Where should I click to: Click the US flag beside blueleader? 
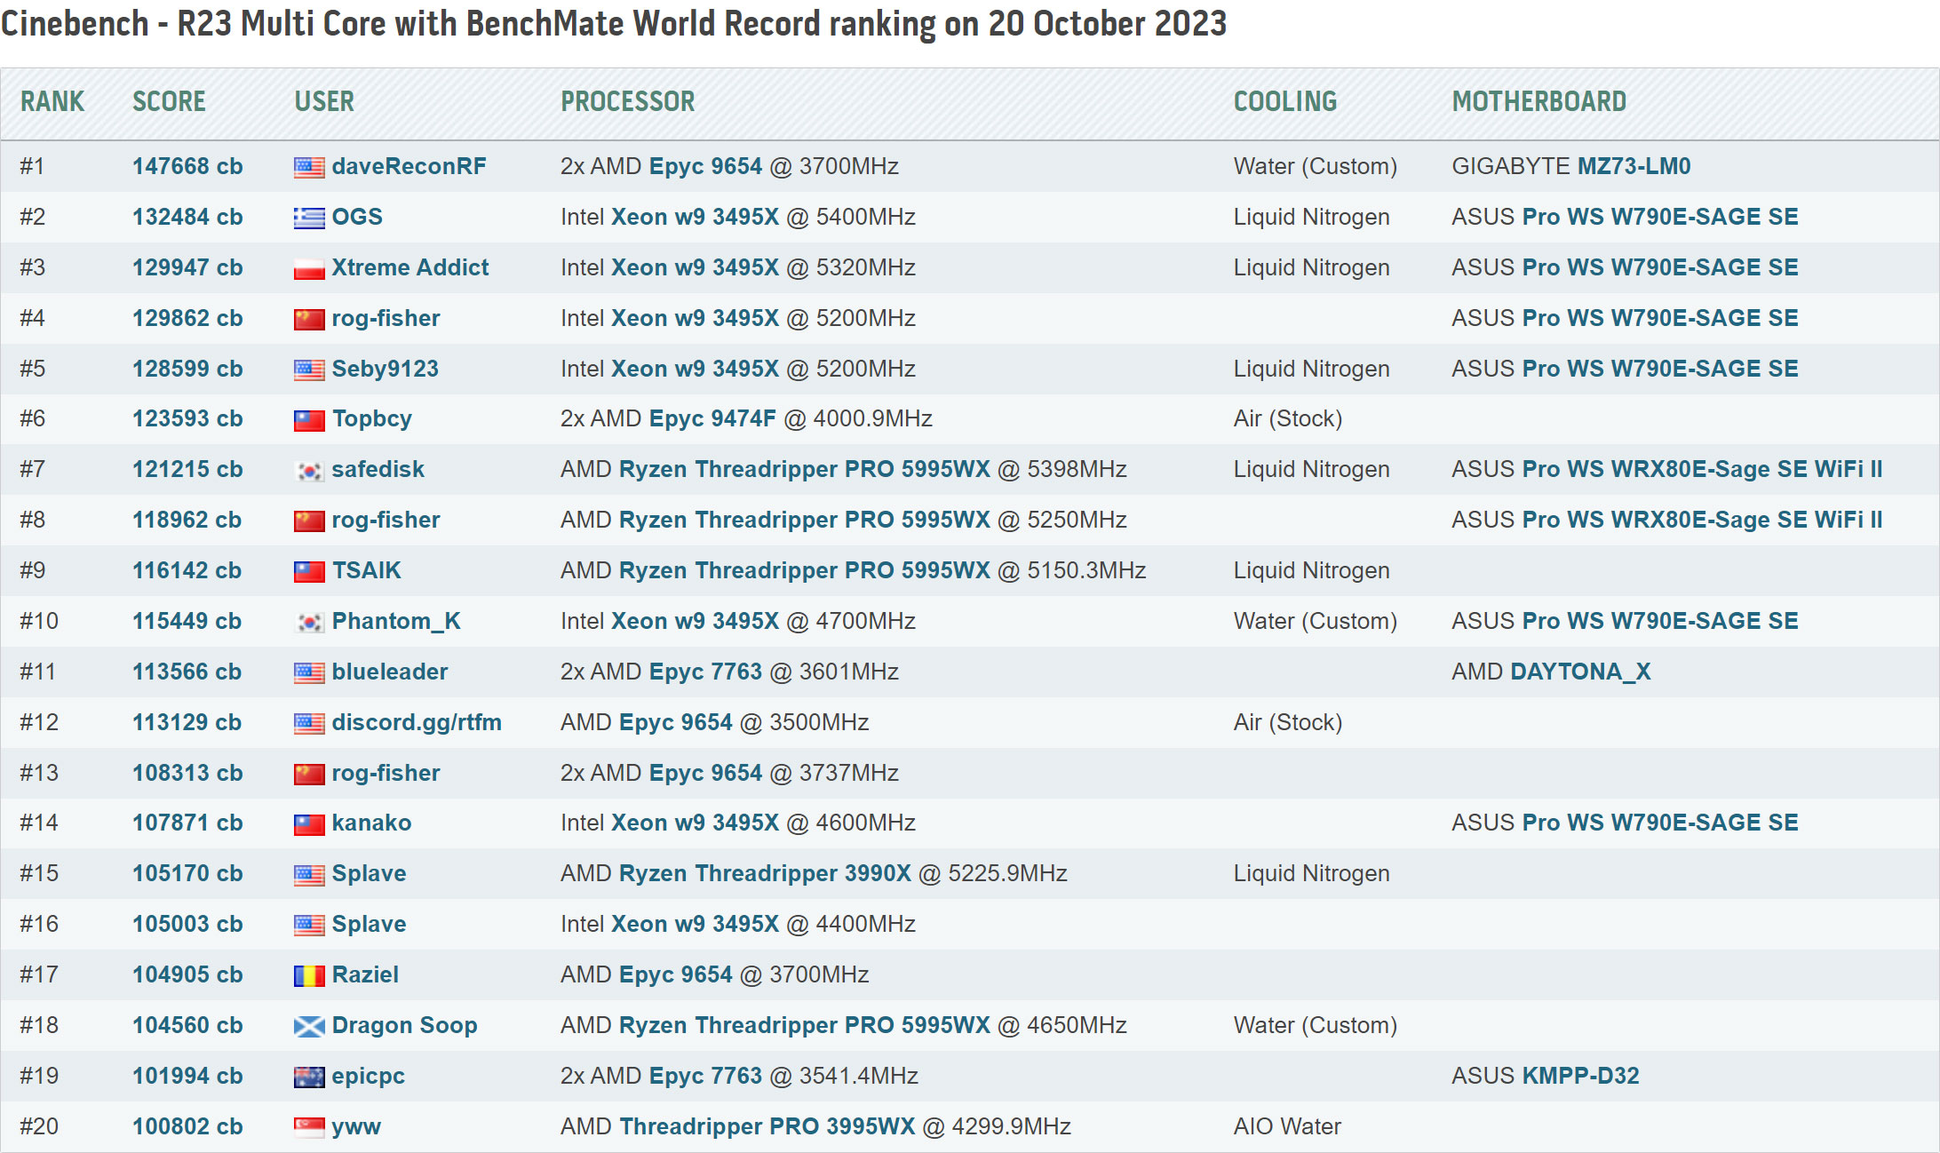coord(309,672)
